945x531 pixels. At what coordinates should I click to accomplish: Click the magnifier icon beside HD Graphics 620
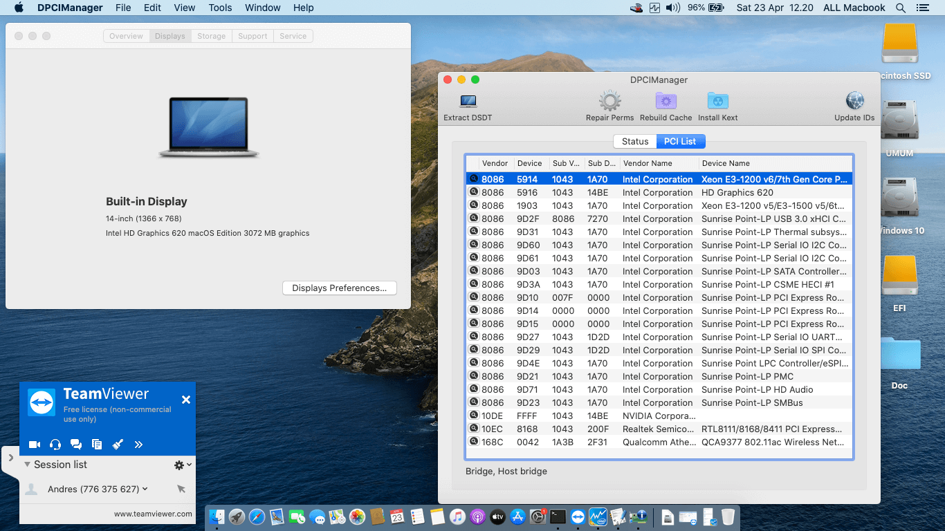[474, 192]
